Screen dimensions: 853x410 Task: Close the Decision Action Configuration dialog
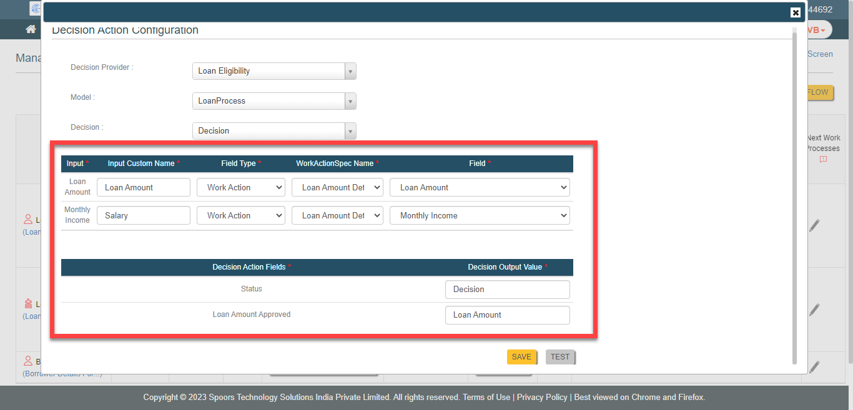coord(795,12)
